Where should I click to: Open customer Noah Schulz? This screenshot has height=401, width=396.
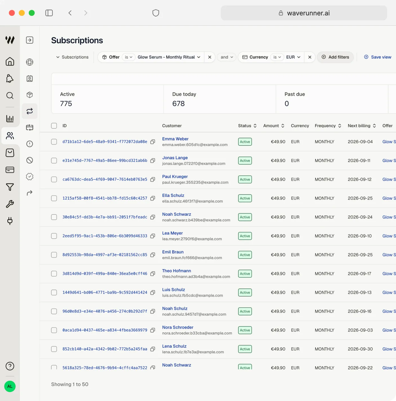pyautogui.click(x=175, y=309)
